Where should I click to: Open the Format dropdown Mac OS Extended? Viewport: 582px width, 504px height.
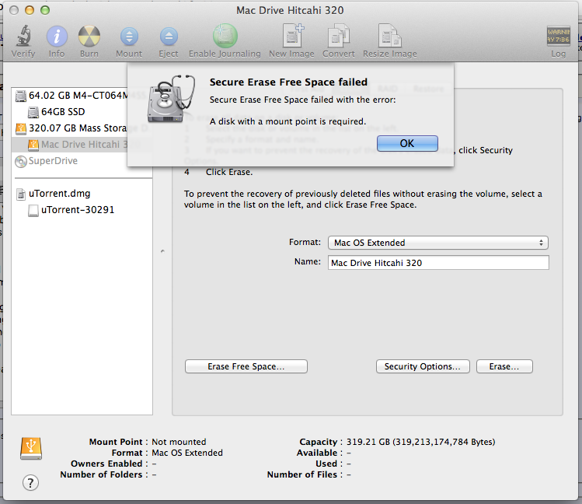pos(438,243)
